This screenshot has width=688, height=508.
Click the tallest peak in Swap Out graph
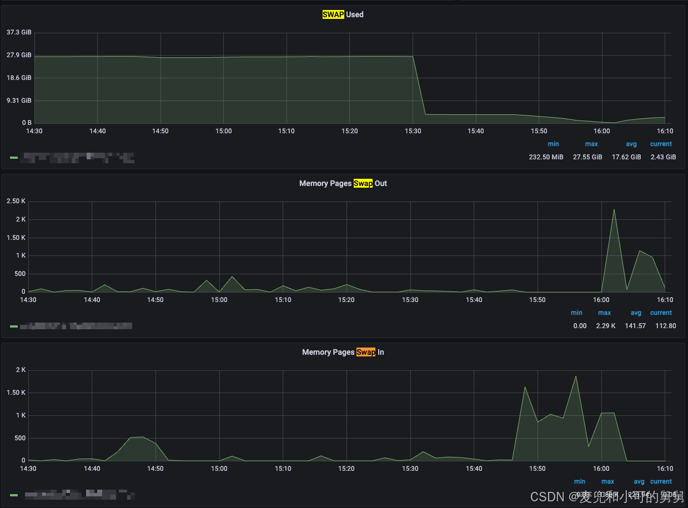point(614,209)
